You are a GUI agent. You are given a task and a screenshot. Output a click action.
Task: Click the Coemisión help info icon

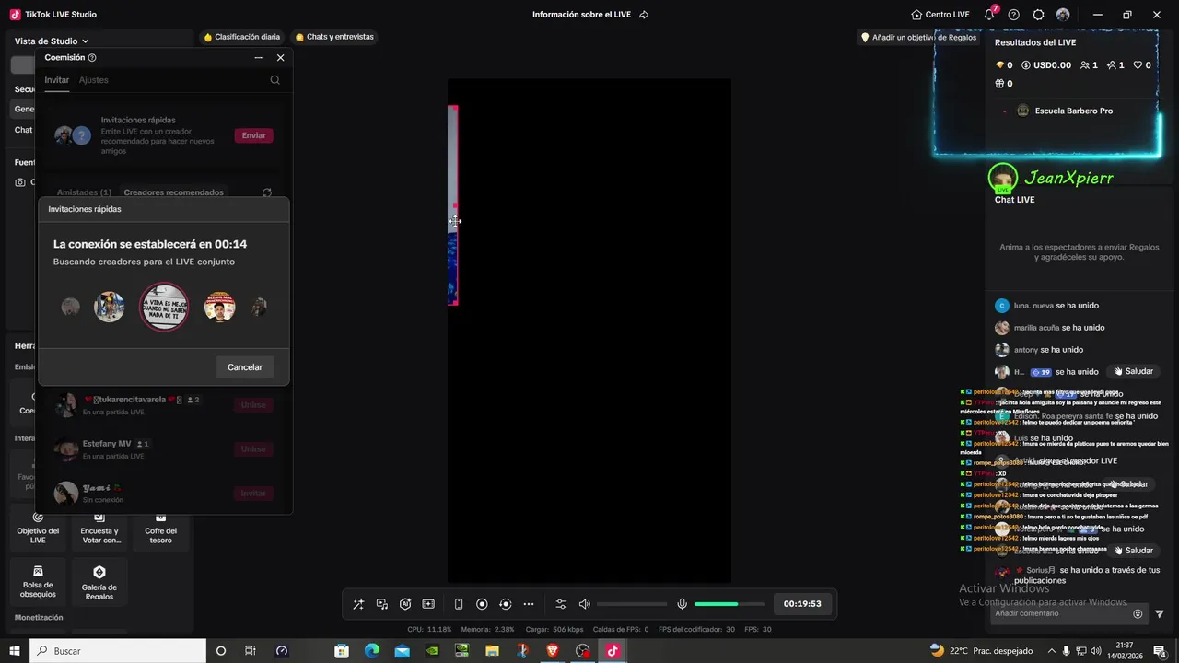(x=92, y=58)
